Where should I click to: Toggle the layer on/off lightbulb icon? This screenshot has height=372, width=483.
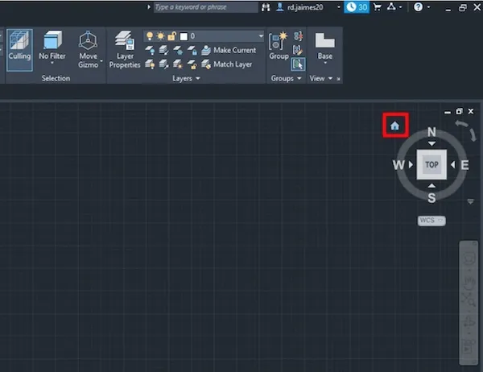tap(149, 36)
